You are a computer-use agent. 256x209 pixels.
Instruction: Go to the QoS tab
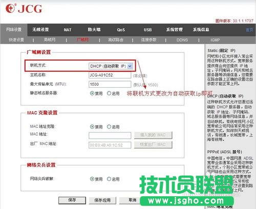[121, 30]
